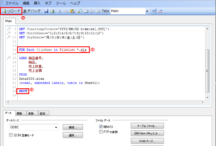Image resolution: width=216 pixels, height=146 pixels.
Task: Select the Main script tab
Action: (x=9, y=21)
